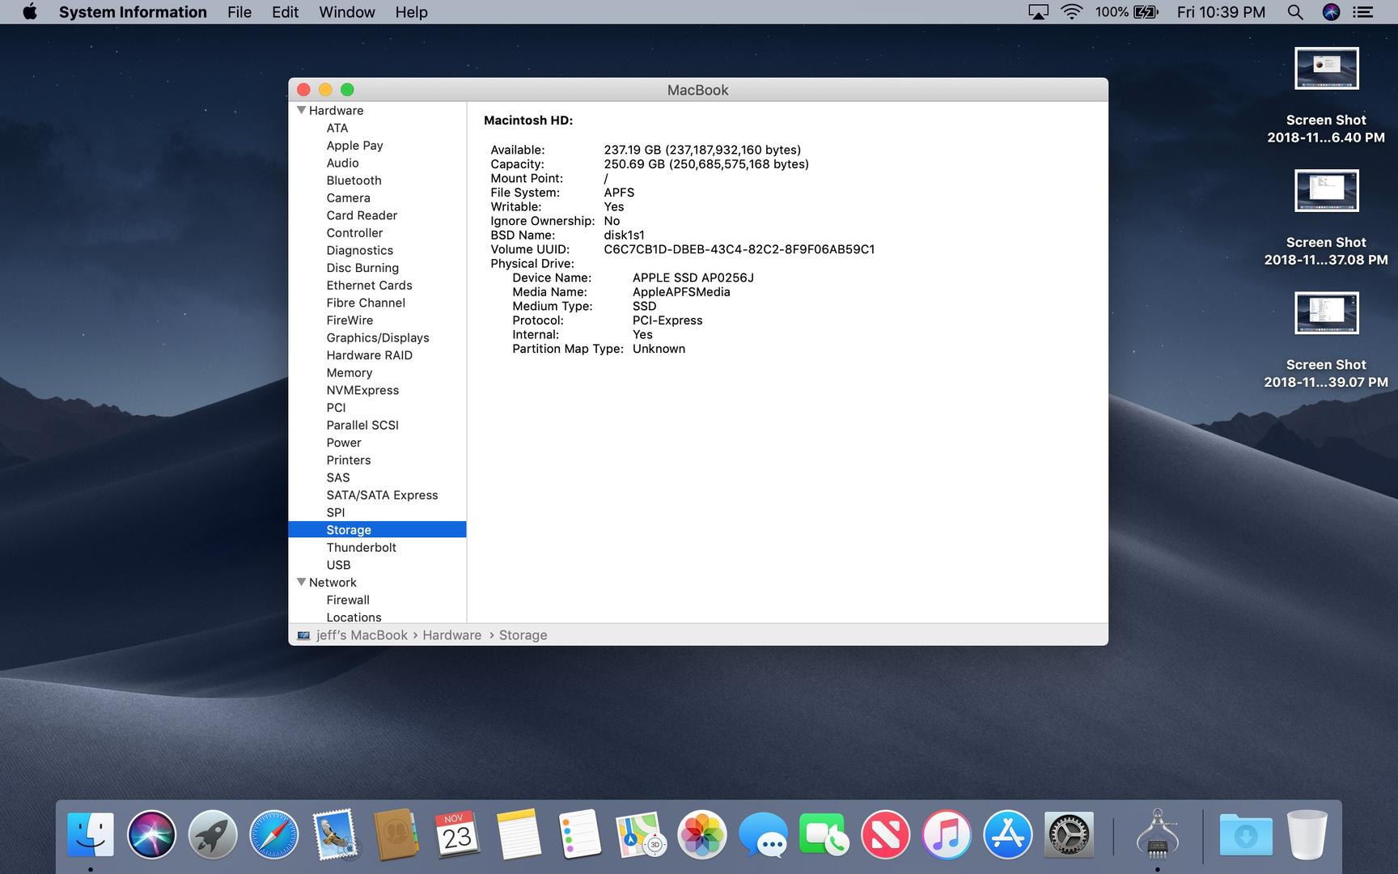1398x874 pixels.
Task: Select Screen Shot 6.40 PM thumbnail
Action: coord(1326,69)
